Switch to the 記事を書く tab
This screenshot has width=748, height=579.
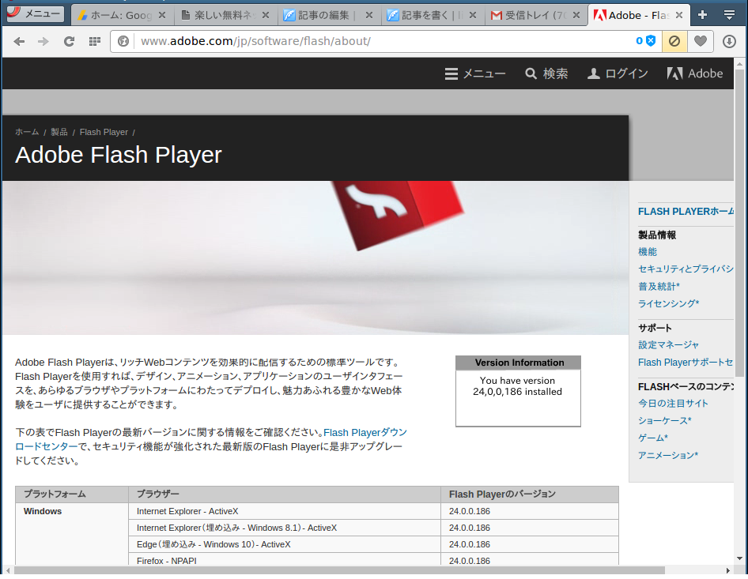click(x=433, y=15)
